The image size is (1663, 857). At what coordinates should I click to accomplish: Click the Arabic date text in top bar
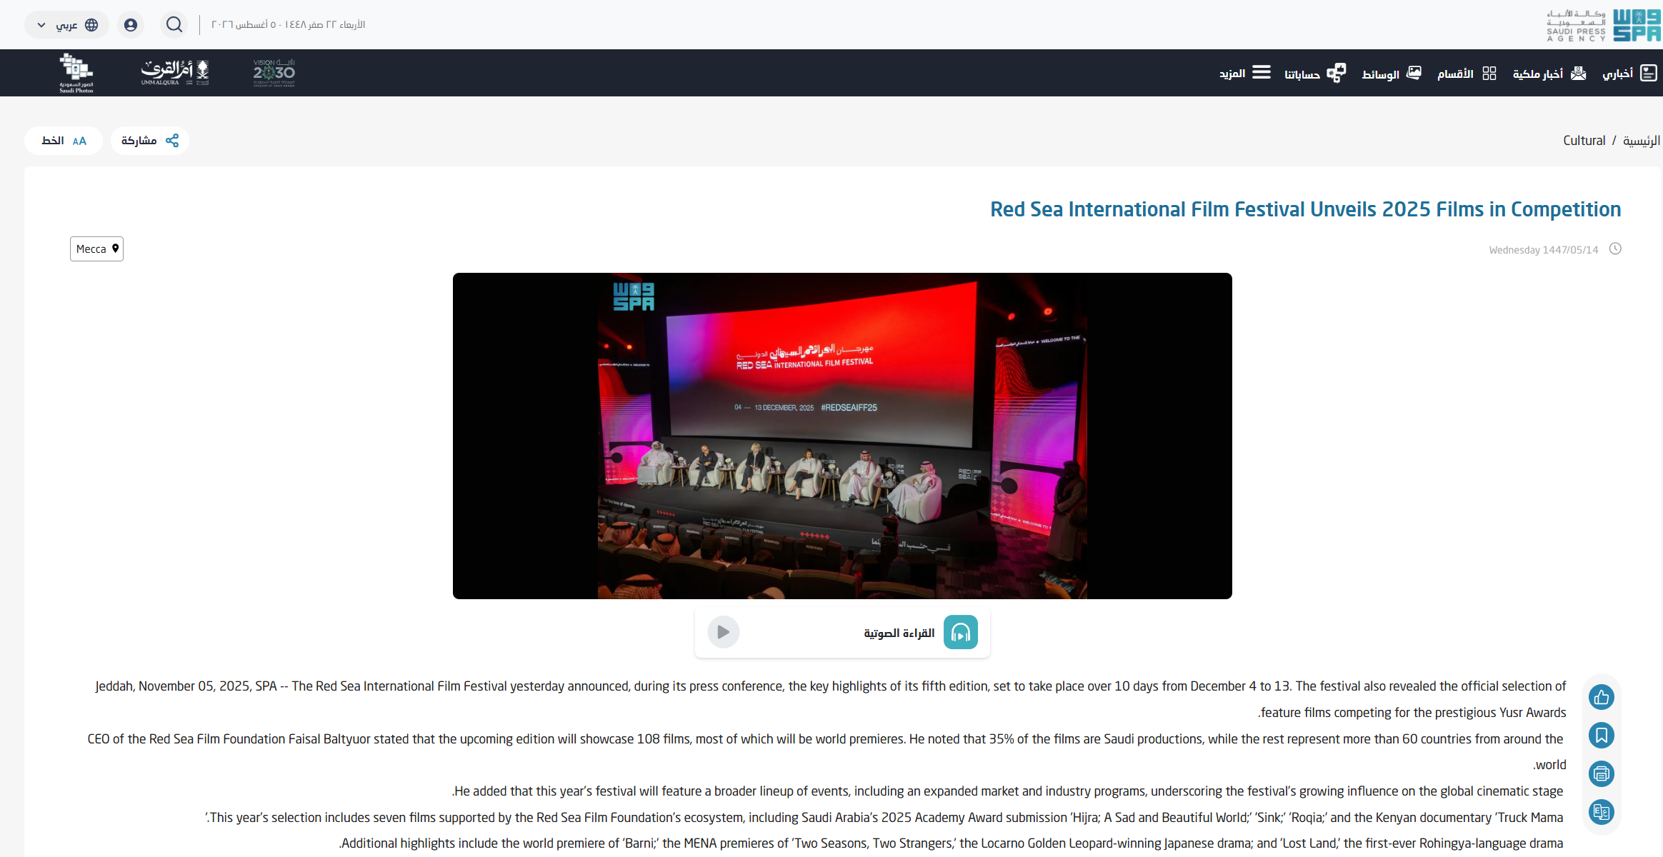[288, 25]
